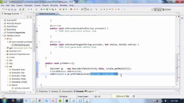Click Package Explorer horizontal scrollbar thumb
Screen dimensions: 184x103
click(14, 92)
